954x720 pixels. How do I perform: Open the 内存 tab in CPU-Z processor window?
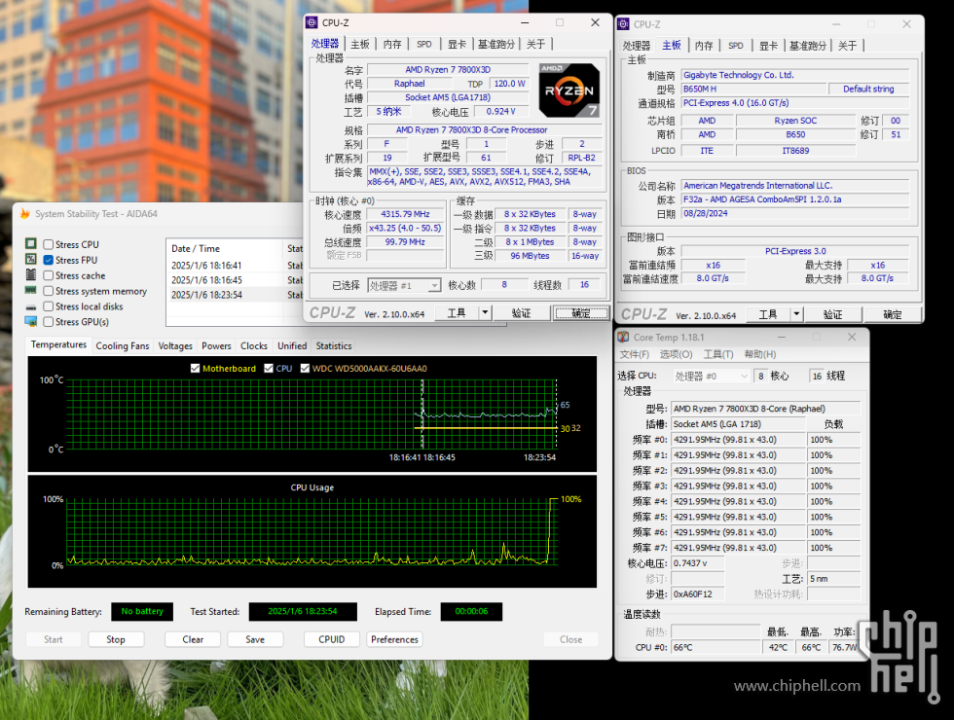pos(392,45)
